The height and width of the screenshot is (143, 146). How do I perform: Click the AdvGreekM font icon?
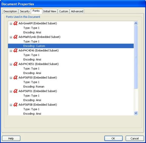point(16,23)
